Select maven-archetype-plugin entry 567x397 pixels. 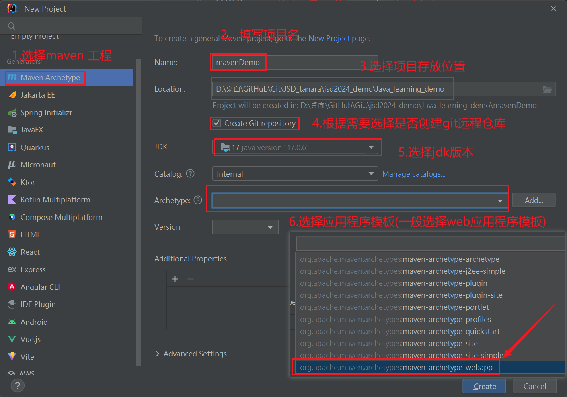[x=430, y=283]
